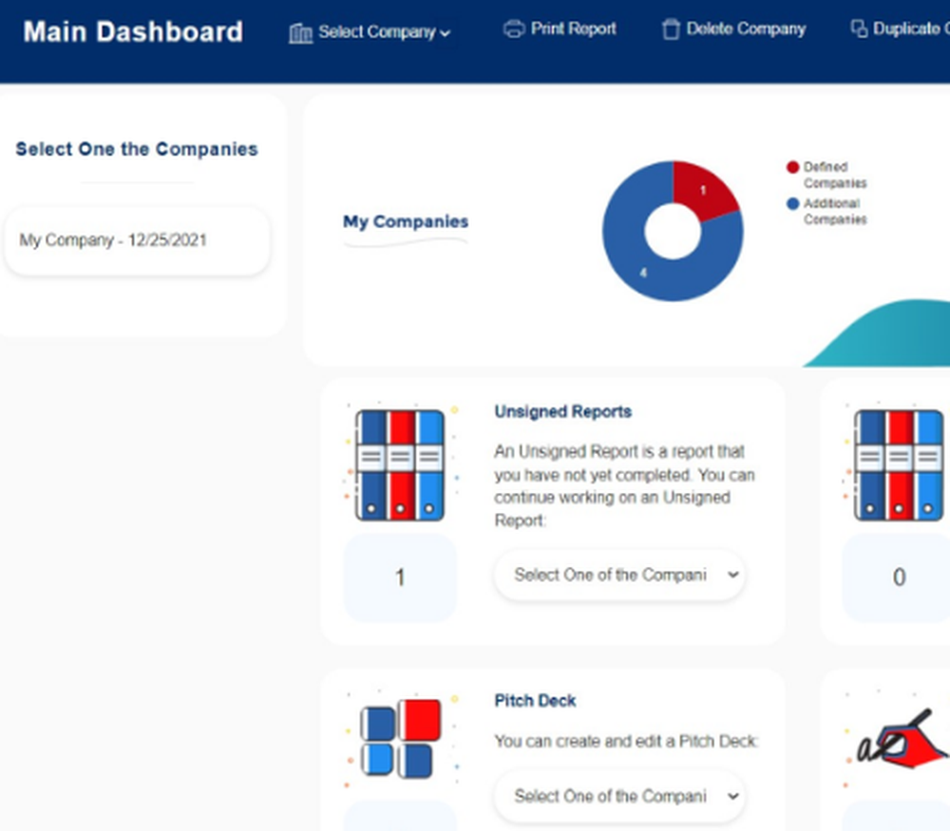The height and width of the screenshot is (831, 950).
Task: Click the binders icon above count 0
Action: 899,464
